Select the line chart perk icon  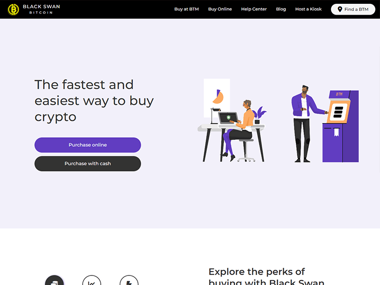pyautogui.click(x=92, y=281)
